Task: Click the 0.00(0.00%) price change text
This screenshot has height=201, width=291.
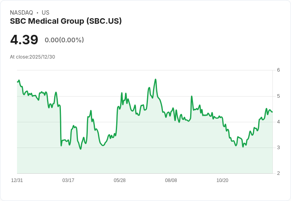Action: coord(64,40)
